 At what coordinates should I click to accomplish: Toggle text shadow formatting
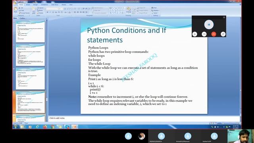[x=59, y=12]
